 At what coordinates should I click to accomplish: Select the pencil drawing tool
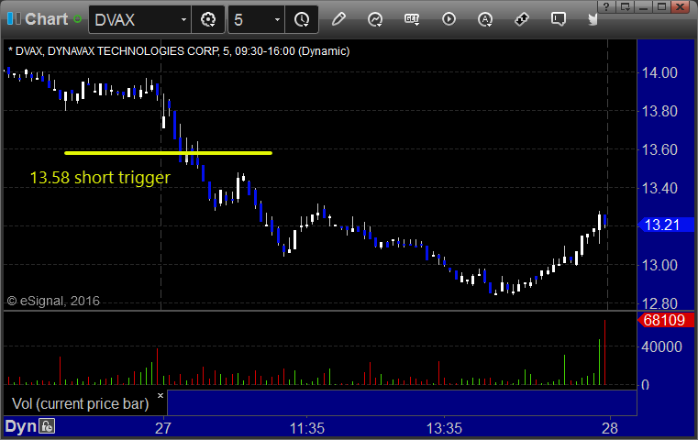click(338, 19)
